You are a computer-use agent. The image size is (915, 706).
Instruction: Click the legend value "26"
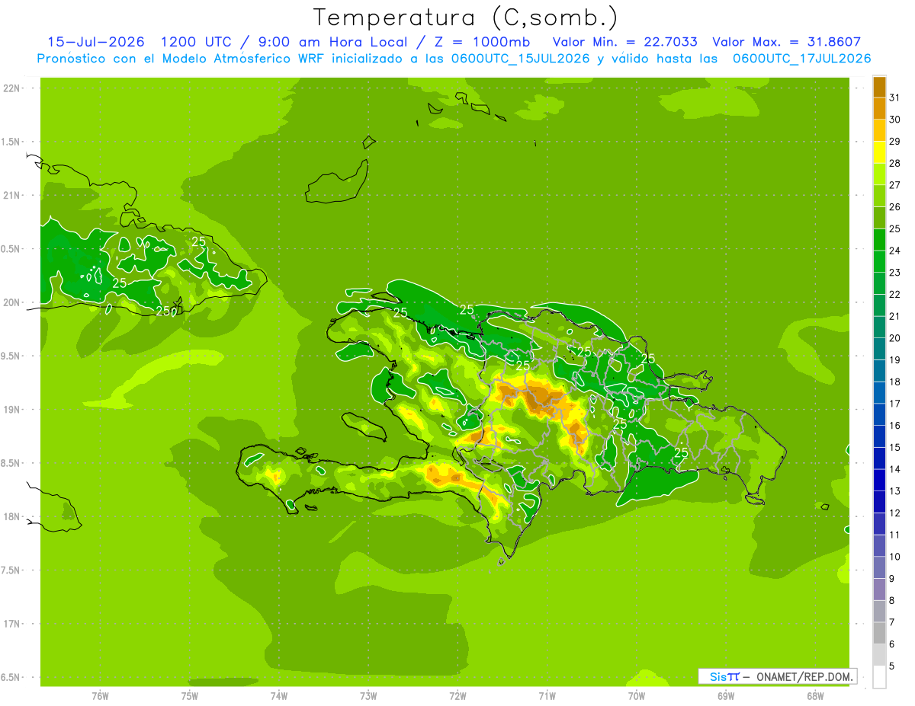coord(894,206)
